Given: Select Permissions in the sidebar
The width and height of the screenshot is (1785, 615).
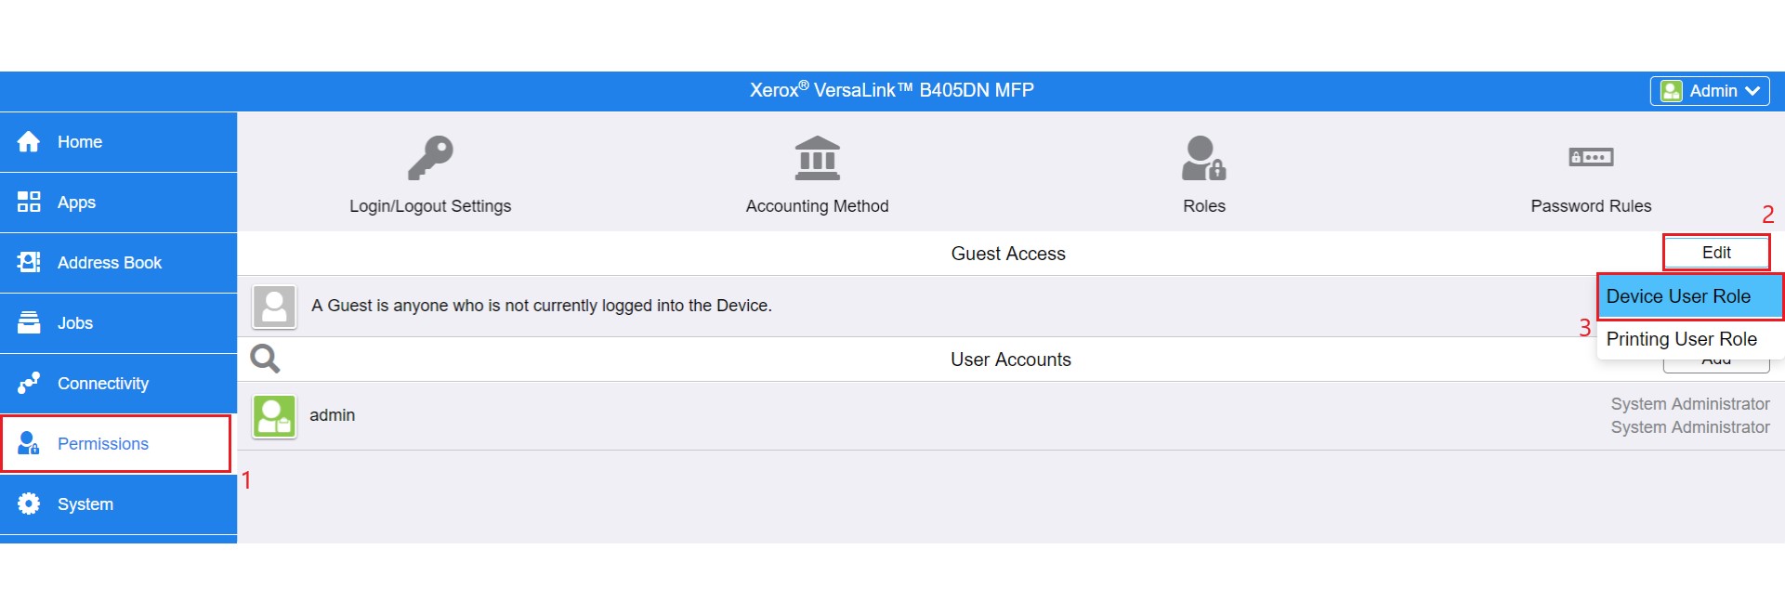Looking at the screenshot, I should point(102,444).
